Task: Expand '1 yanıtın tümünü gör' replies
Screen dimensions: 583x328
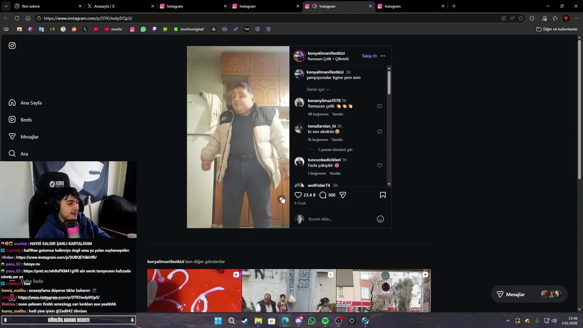Action: (335, 150)
